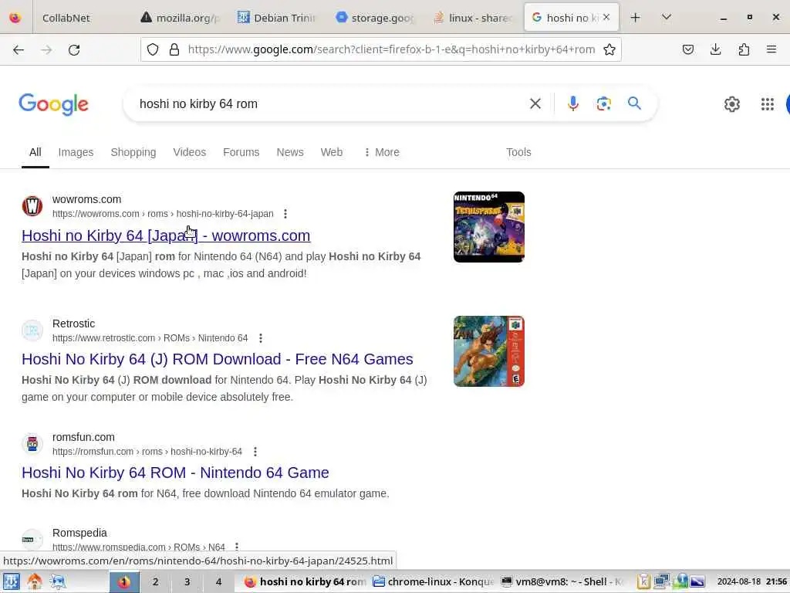Open Hoshi No Kirby 64 ROM - Nintendo 64 Game
The width and height of the screenshot is (790, 593).
(x=175, y=473)
